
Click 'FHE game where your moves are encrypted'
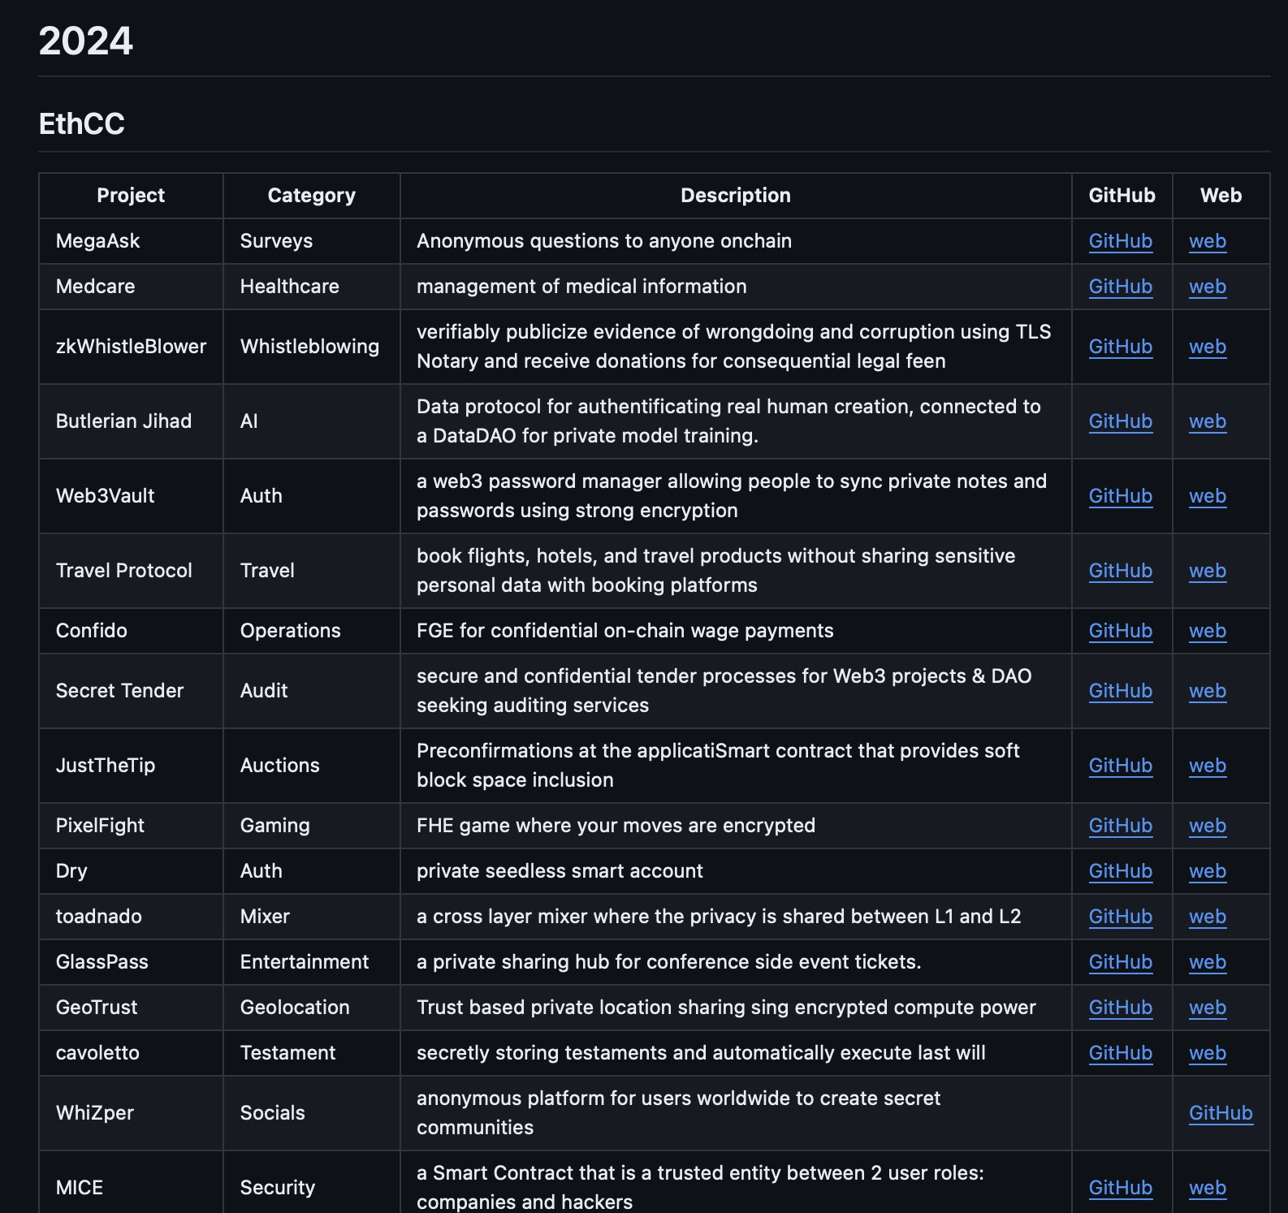click(x=616, y=826)
